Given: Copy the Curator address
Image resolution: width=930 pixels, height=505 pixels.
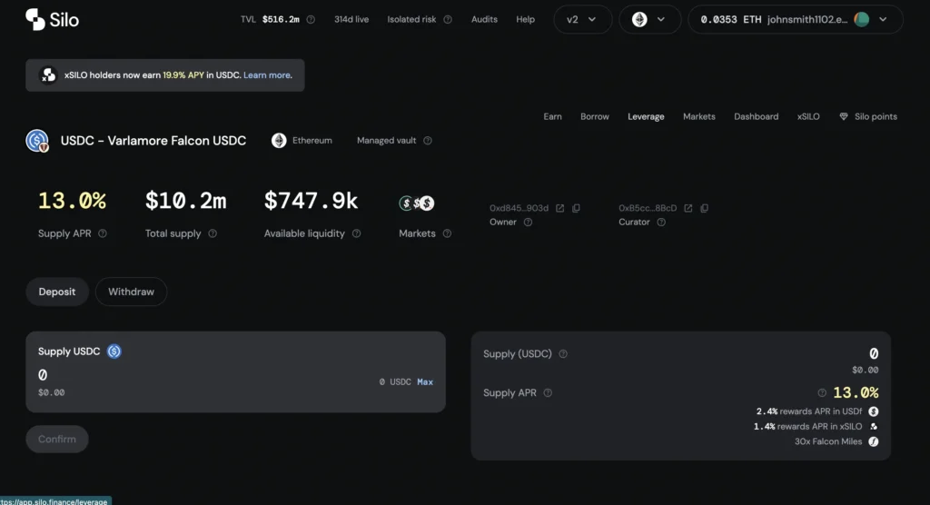Looking at the screenshot, I should (704, 208).
